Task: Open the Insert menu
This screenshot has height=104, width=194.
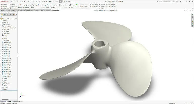Action: pos(21,2)
